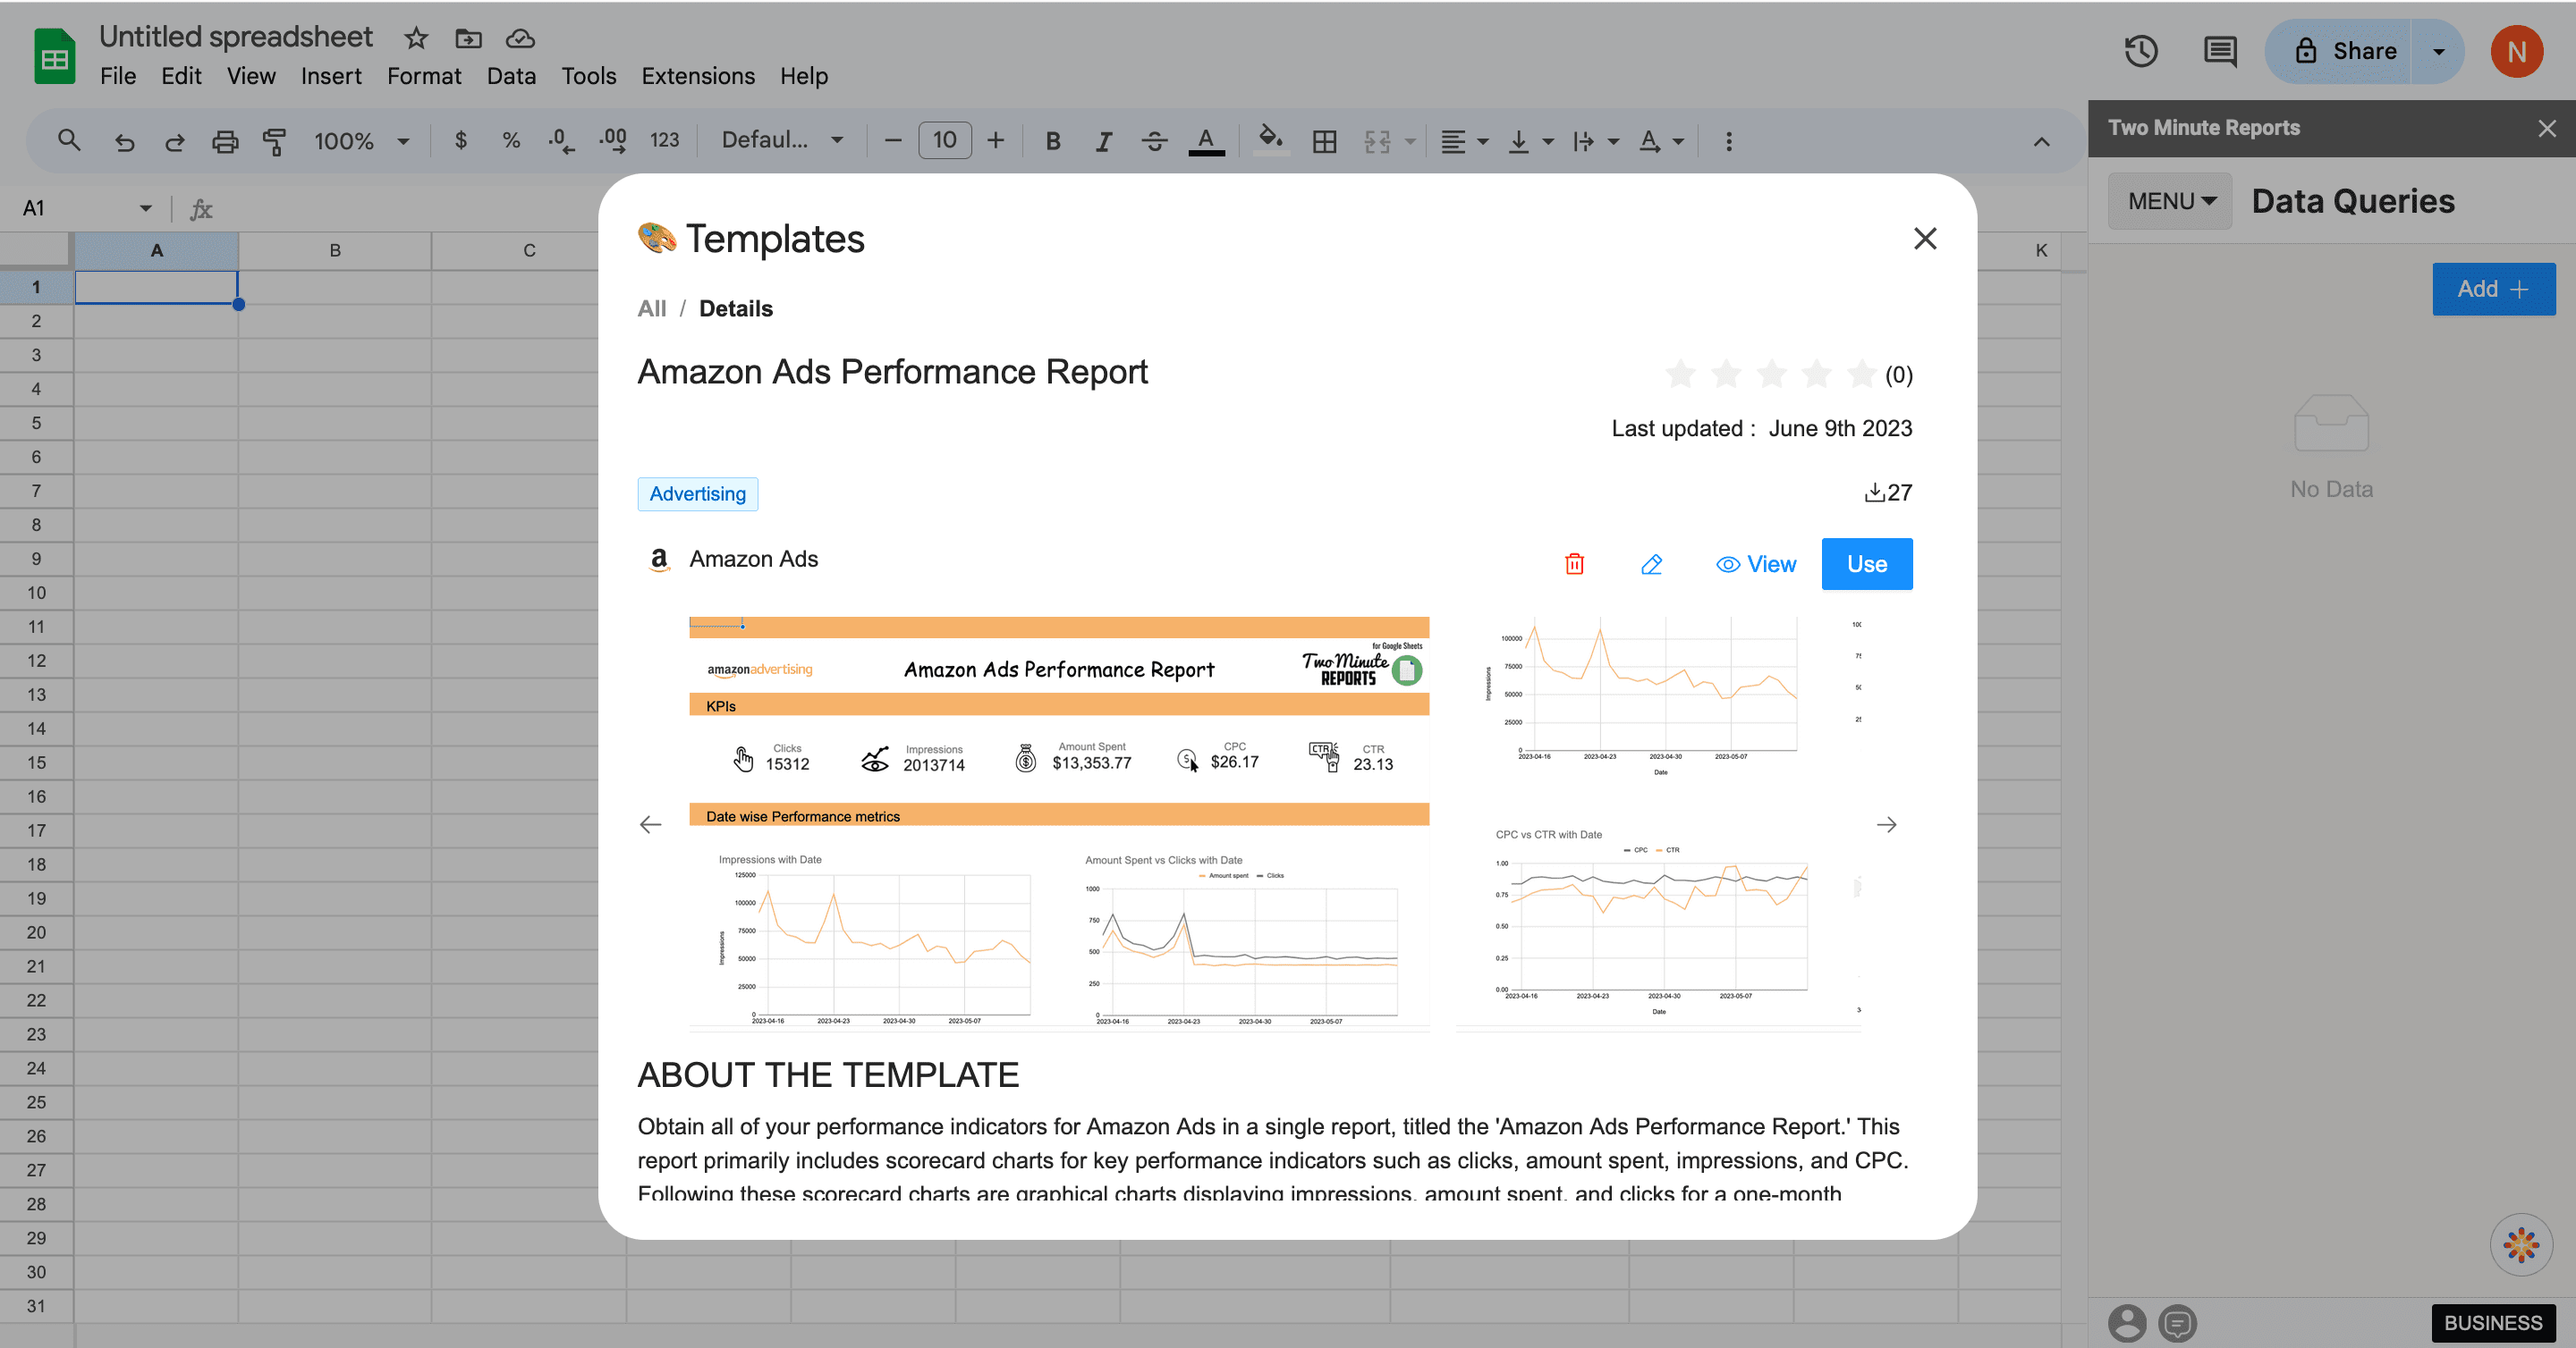Screen dimensions: 2576x1348
Task: Toggle bold formatting in toolbar
Action: [1052, 141]
